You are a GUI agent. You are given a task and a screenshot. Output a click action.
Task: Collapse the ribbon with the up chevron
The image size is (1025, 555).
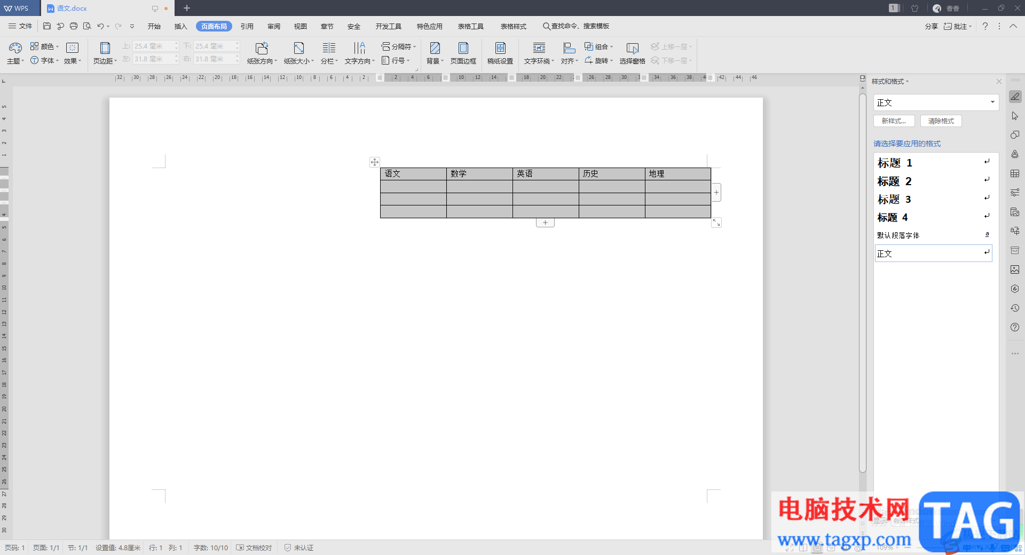(x=1013, y=26)
